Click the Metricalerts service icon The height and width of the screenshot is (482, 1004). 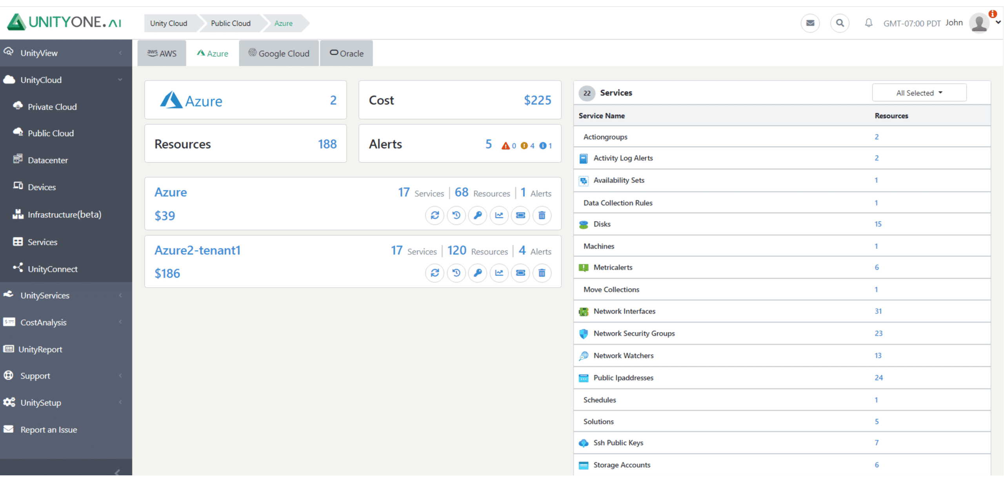584,268
